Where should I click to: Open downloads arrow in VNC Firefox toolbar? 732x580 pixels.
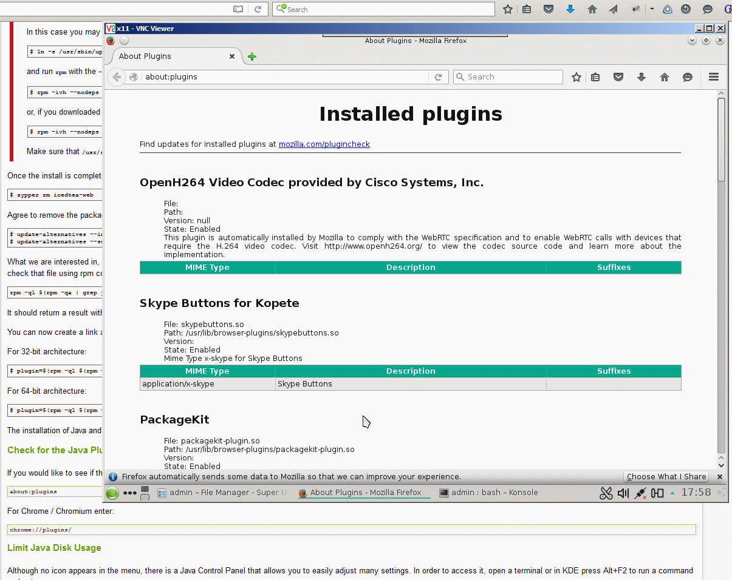(x=641, y=77)
